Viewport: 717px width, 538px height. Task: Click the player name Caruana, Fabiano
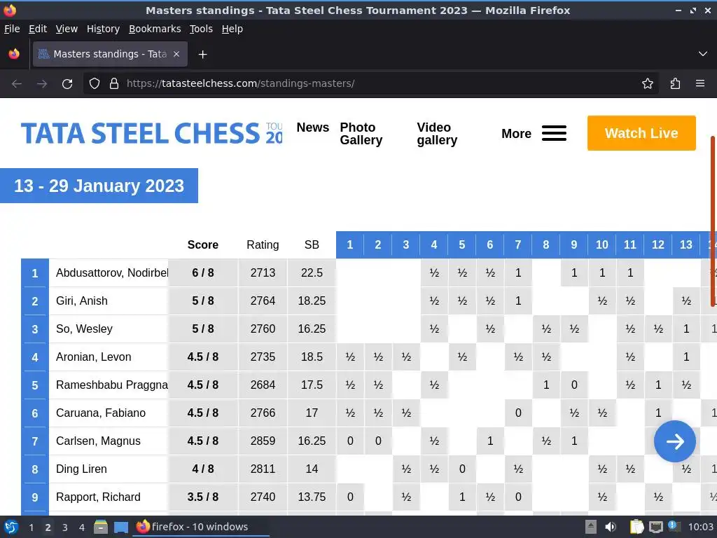[101, 413]
